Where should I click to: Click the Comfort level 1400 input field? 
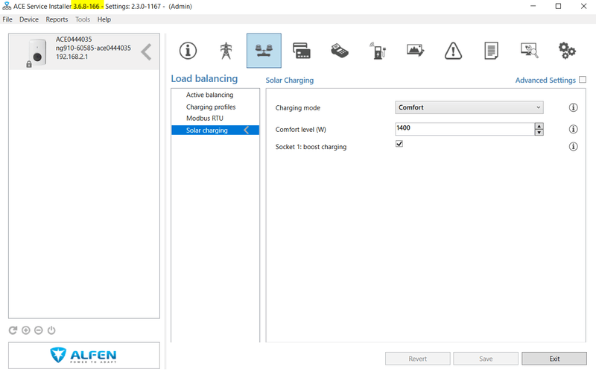click(x=465, y=129)
